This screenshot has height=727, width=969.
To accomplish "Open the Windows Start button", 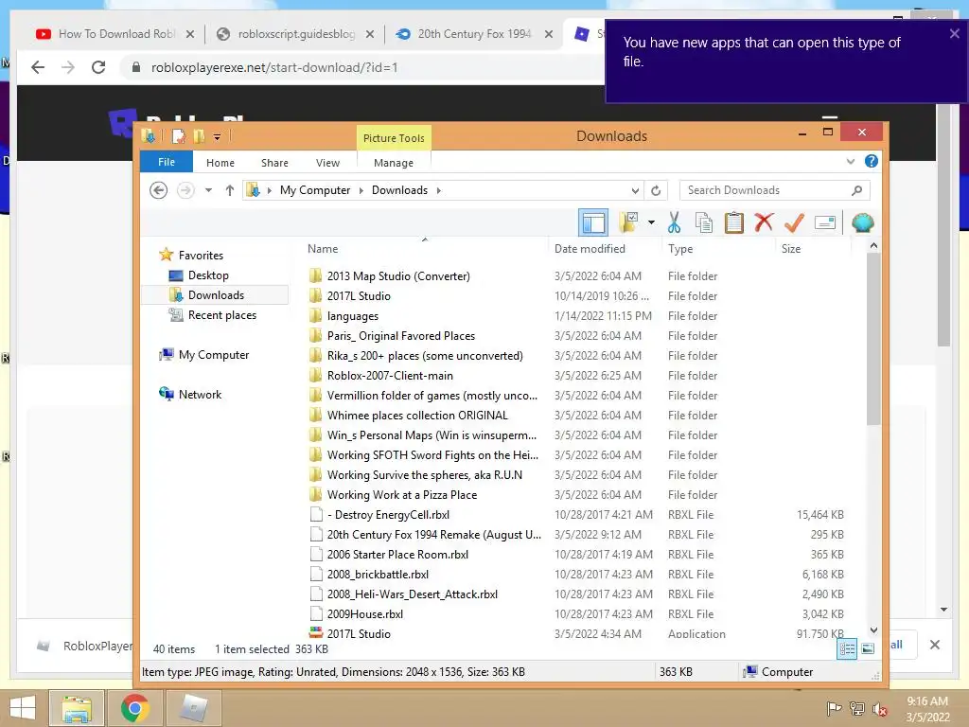I will (x=23, y=708).
